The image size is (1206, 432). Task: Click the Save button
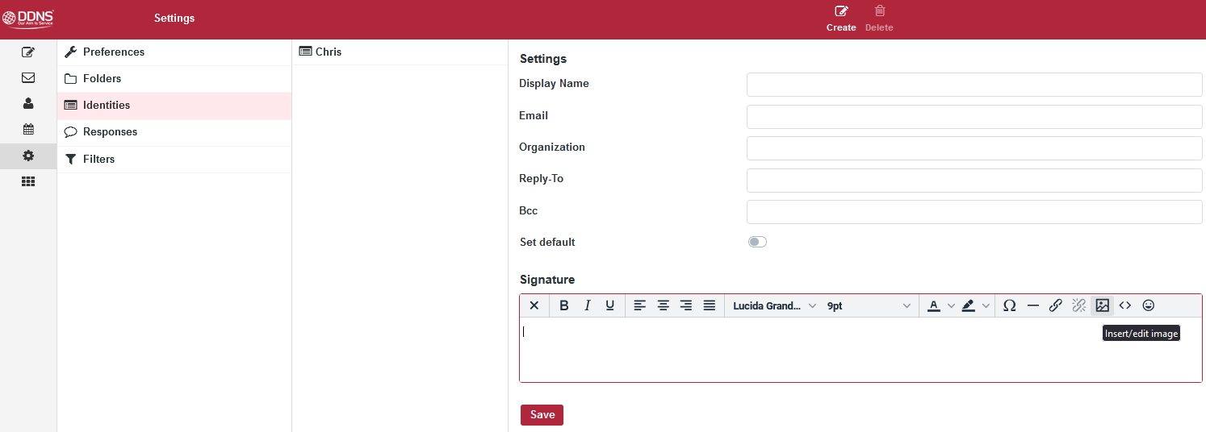point(542,414)
